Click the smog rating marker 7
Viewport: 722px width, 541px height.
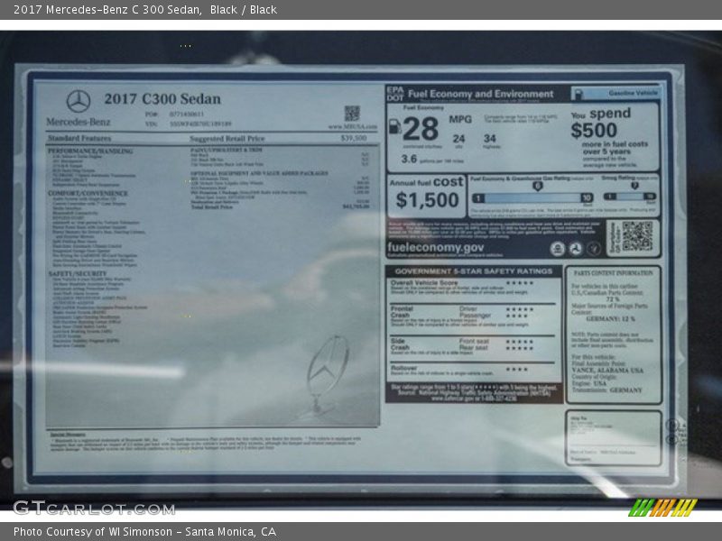pyautogui.click(x=635, y=186)
